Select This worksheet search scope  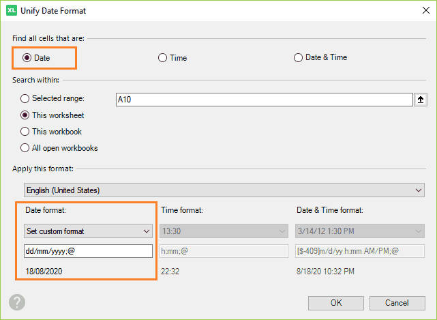pos(25,115)
